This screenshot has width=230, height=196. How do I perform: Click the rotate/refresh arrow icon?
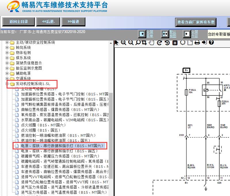pyautogui.click(x=159, y=43)
